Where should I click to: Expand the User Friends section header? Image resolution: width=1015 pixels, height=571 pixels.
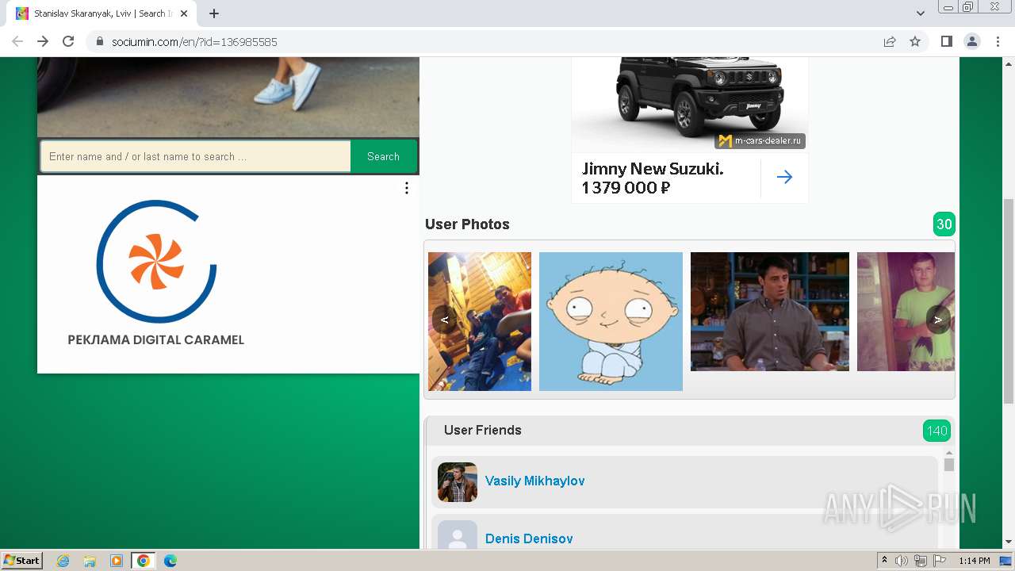click(x=689, y=431)
